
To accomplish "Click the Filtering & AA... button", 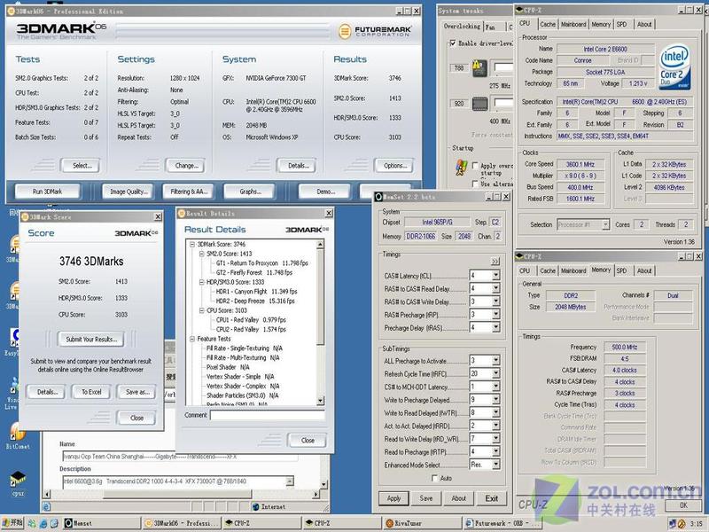I will [x=189, y=192].
